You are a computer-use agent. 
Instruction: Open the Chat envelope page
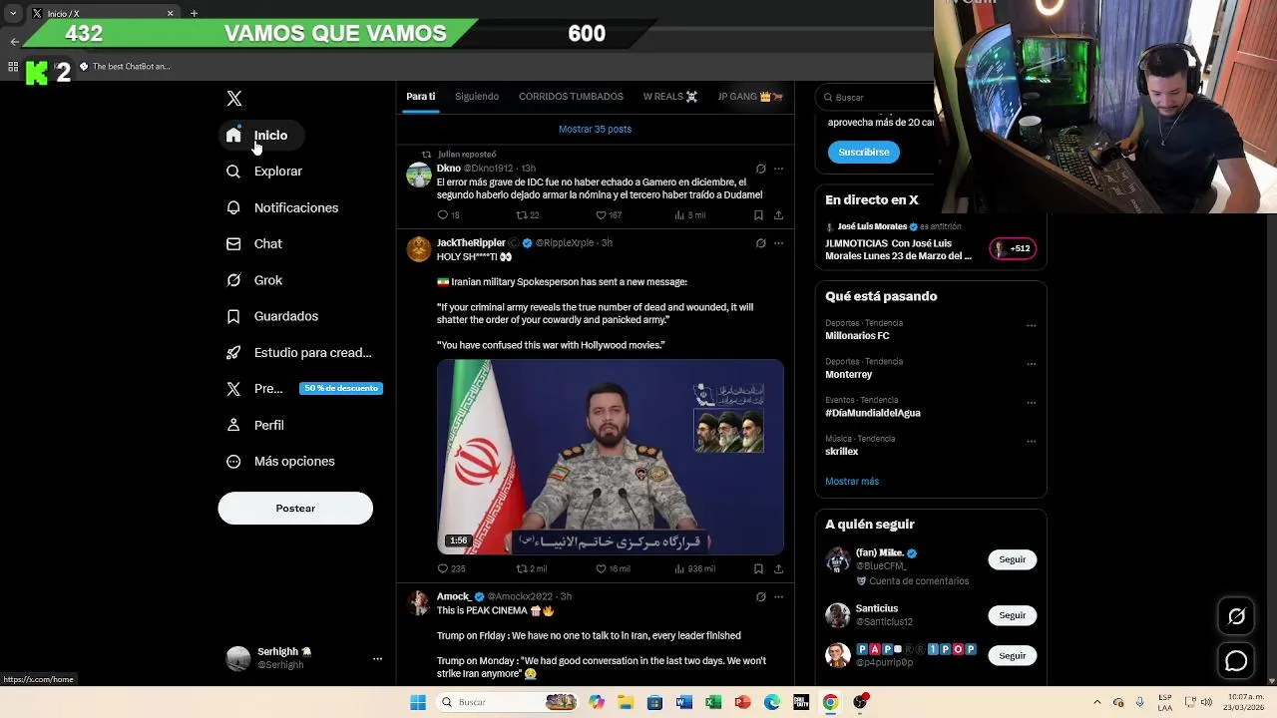pos(254,244)
